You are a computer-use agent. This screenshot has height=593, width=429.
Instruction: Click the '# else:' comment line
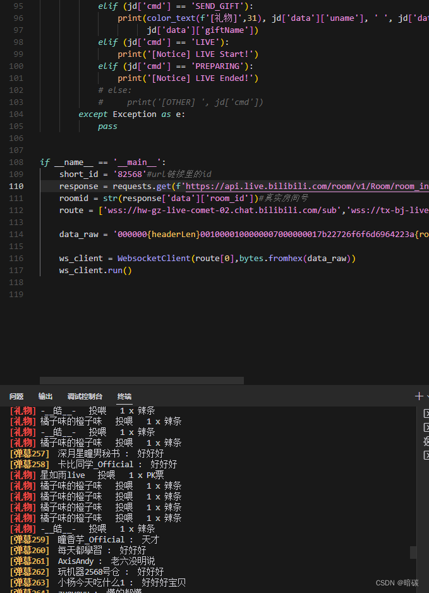pos(115,90)
